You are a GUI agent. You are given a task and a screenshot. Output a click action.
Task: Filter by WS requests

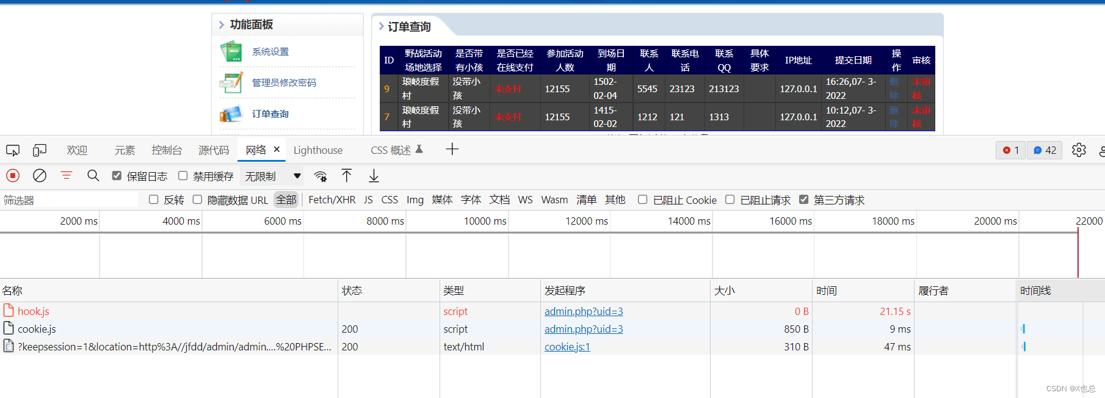click(x=525, y=200)
